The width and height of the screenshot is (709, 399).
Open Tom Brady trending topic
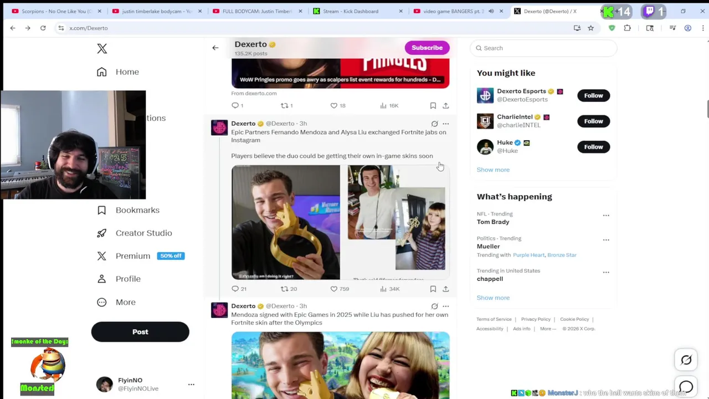pyautogui.click(x=493, y=222)
